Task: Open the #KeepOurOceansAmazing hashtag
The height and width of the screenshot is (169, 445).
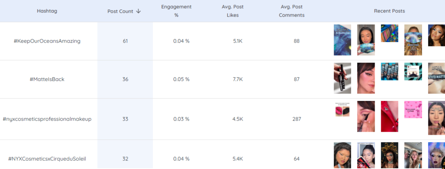Action: [x=47, y=41]
